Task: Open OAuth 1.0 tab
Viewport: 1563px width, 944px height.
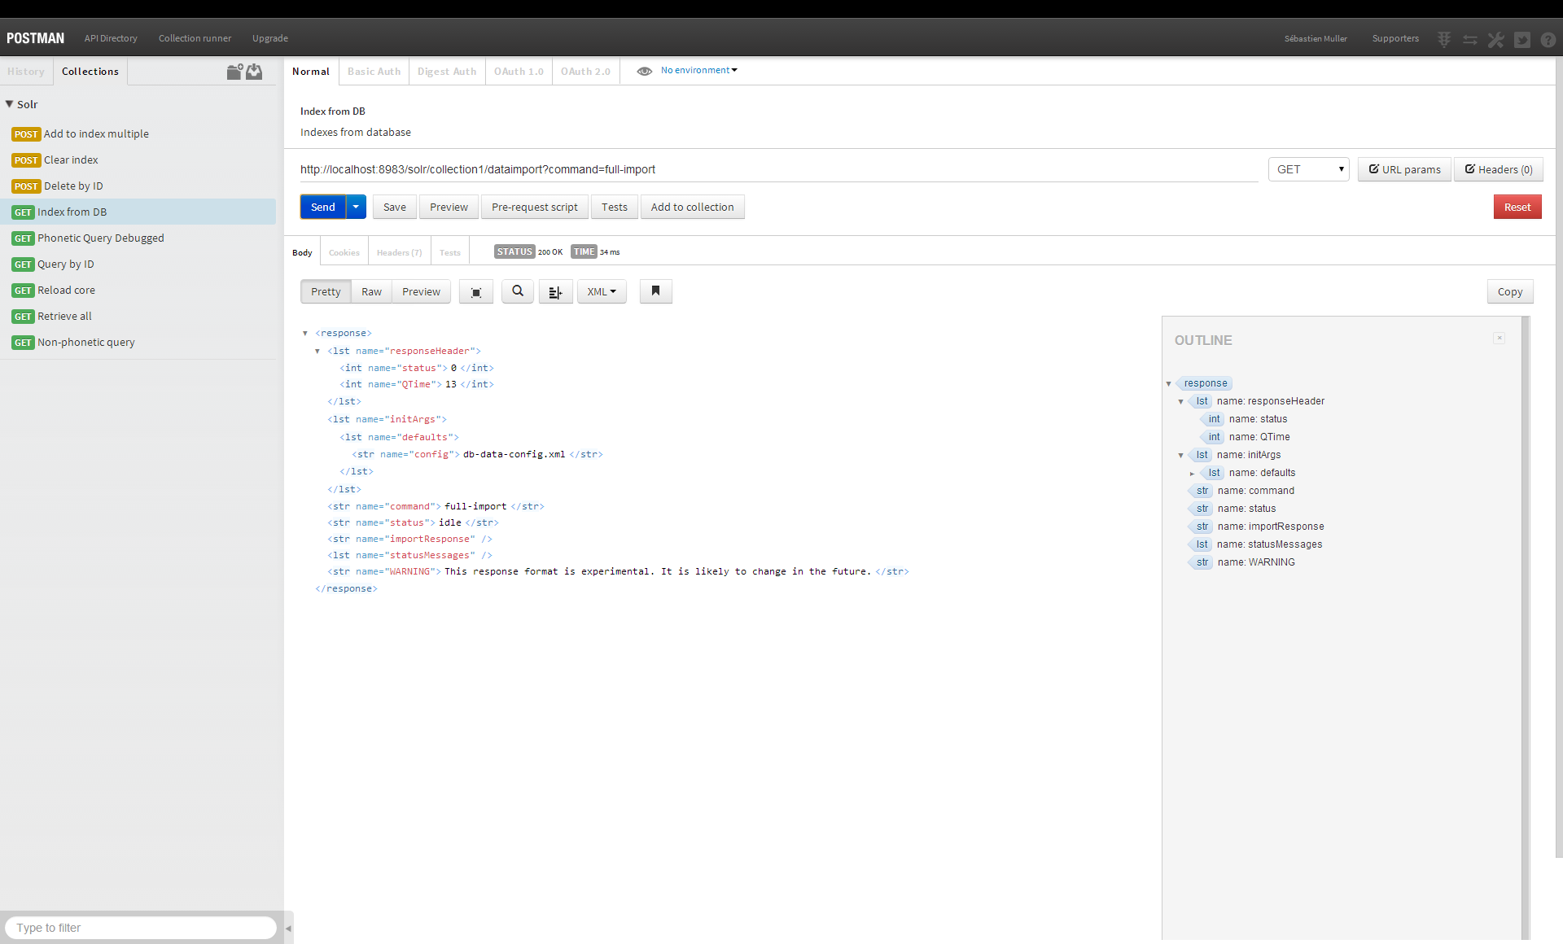Action: (x=519, y=72)
